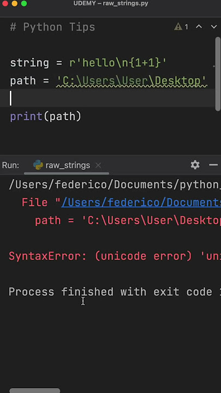Close the window with red button
The height and width of the screenshot is (393, 221).
click(x=5, y=3)
